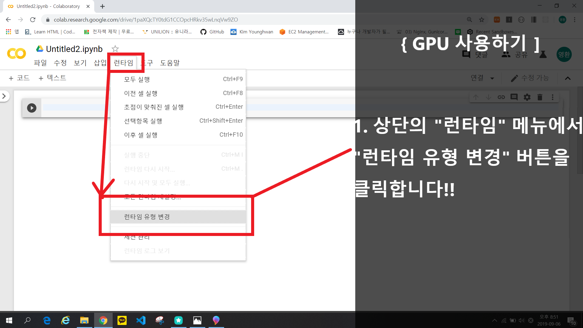The height and width of the screenshot is (328, 583).
Task: Delete the cell with trash icon
Action: pos(540,97)
